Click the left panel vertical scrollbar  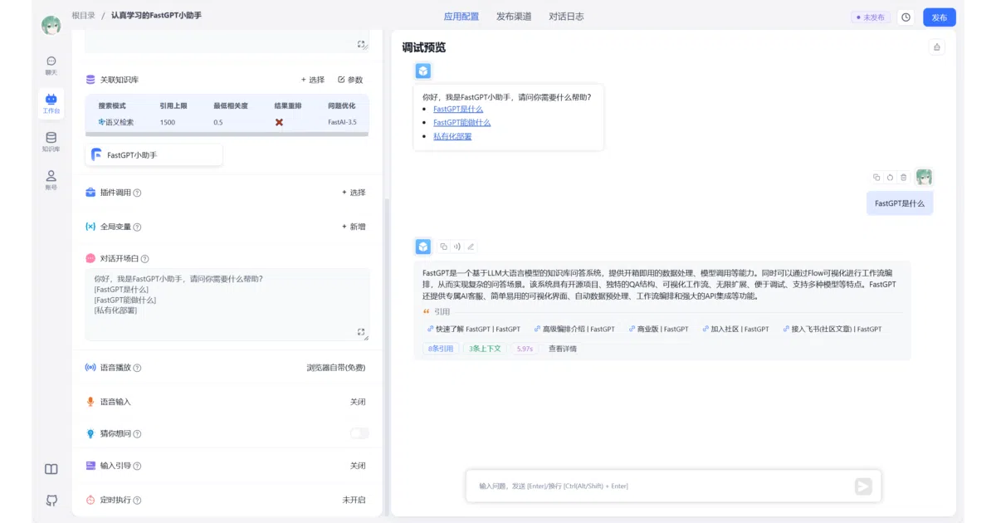click(385, 357)
